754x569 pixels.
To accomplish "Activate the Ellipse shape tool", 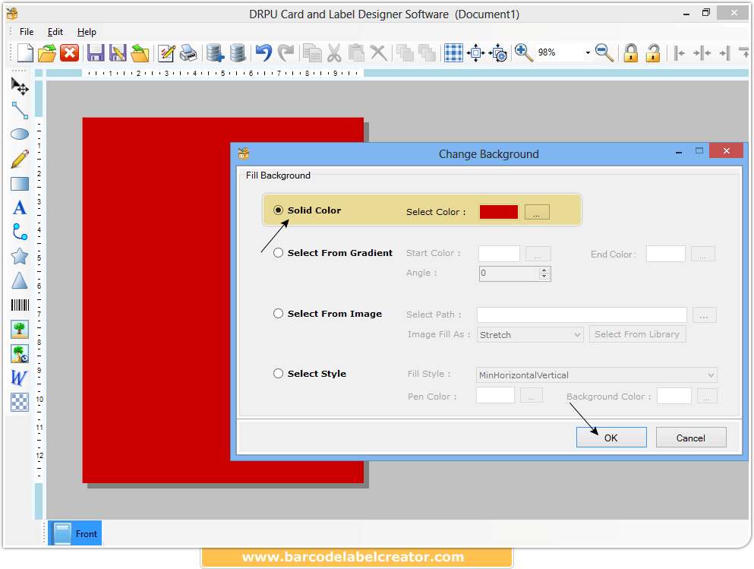I will [19, 134].
